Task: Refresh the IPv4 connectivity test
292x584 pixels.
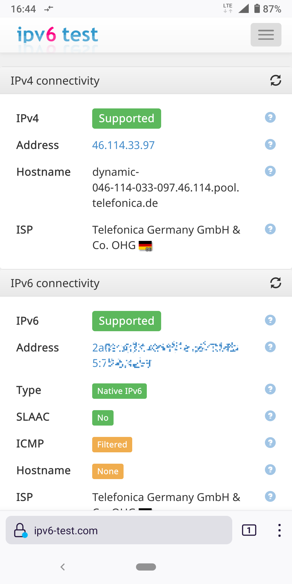Action: (x=276, y=81)
